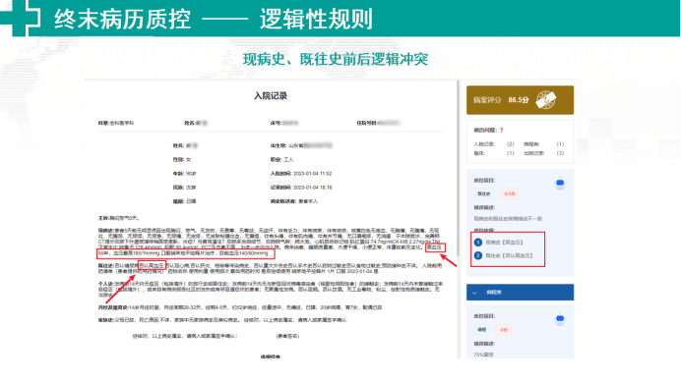The width and height of the screenshot is (681, 382).
Task: Click the grade stamp icon beside 86.5分
Action: coord(545,100)
